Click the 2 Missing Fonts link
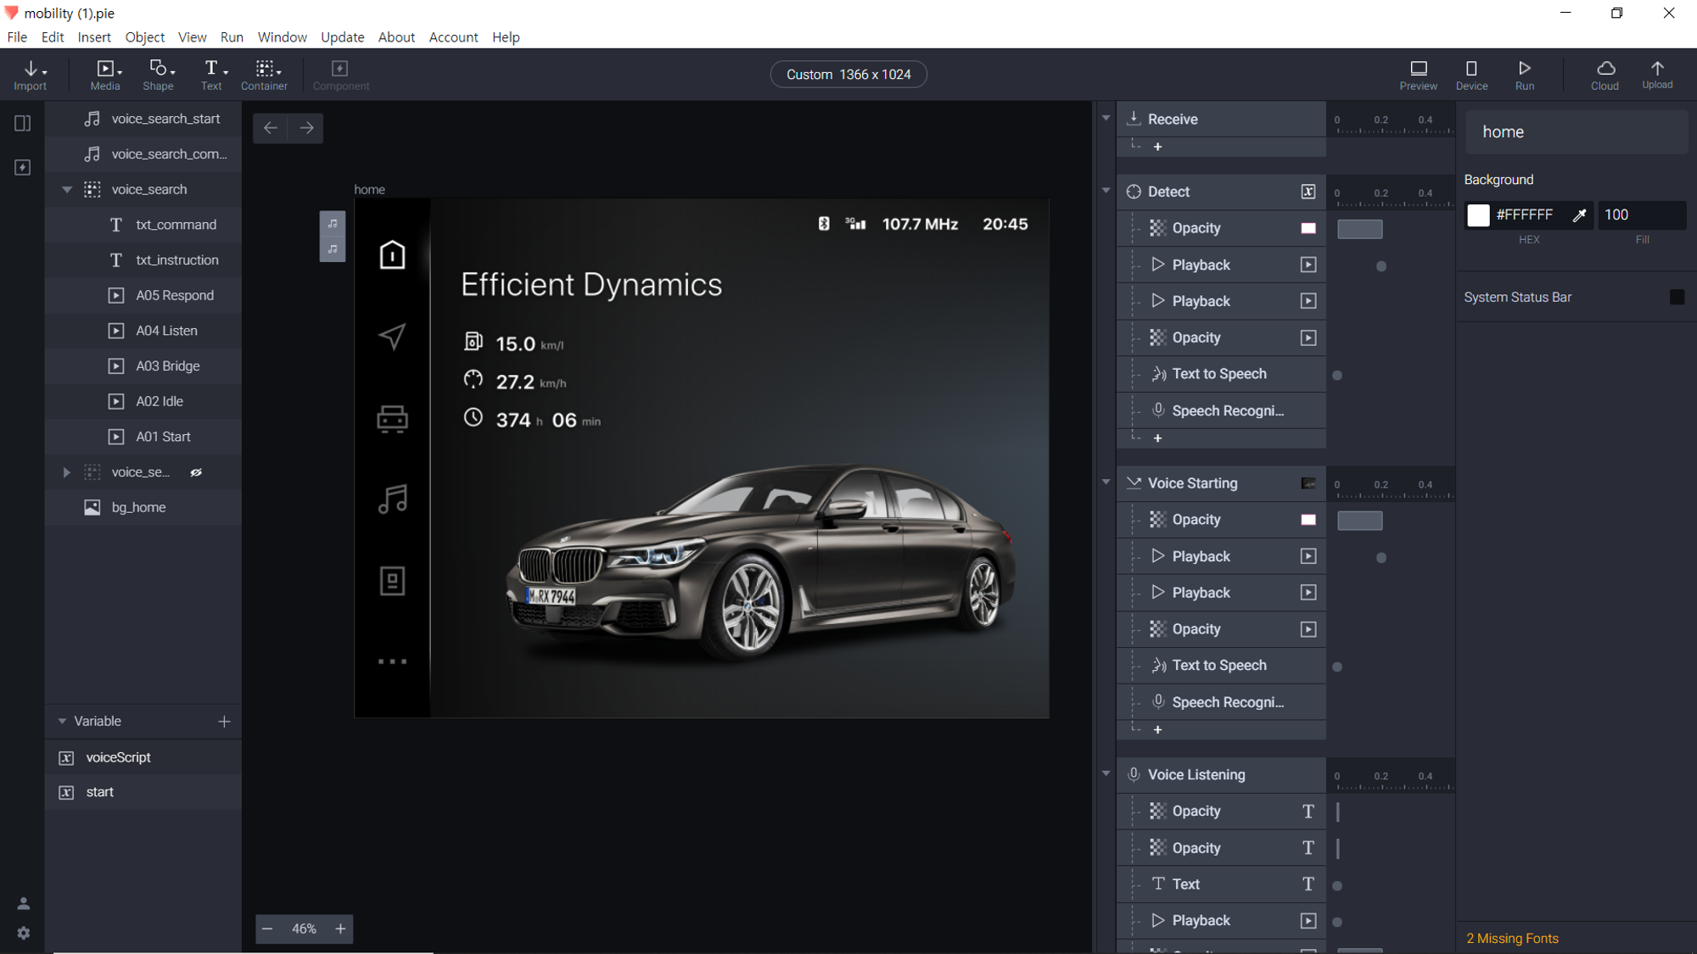 coord(1512,939)
